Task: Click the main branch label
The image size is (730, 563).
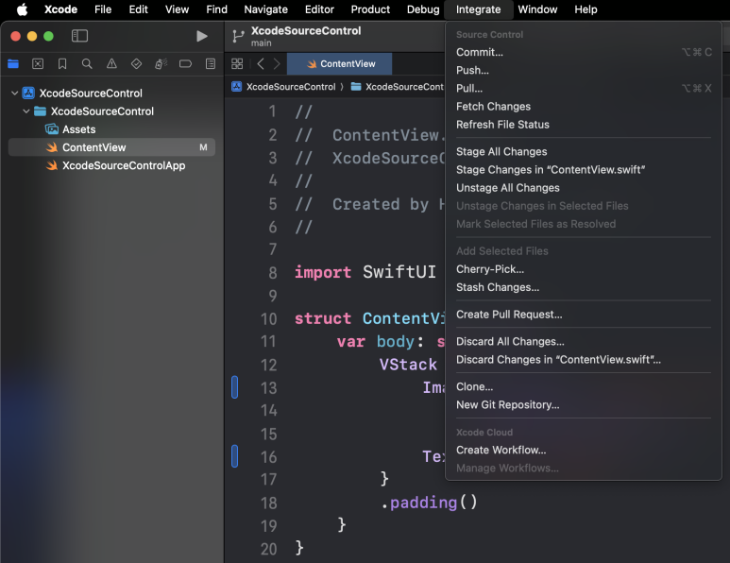Action: [262, 43]
